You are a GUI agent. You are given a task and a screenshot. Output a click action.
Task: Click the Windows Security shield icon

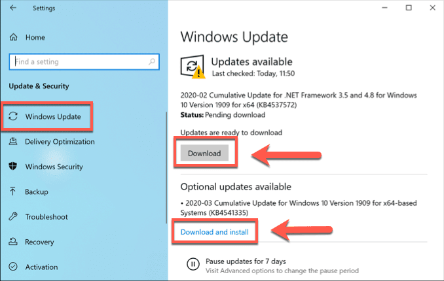[13, 166]
